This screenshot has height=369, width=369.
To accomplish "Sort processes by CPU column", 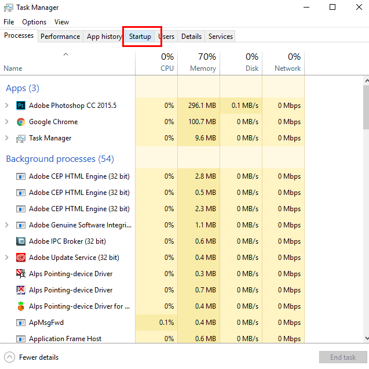I will (156, 63).
